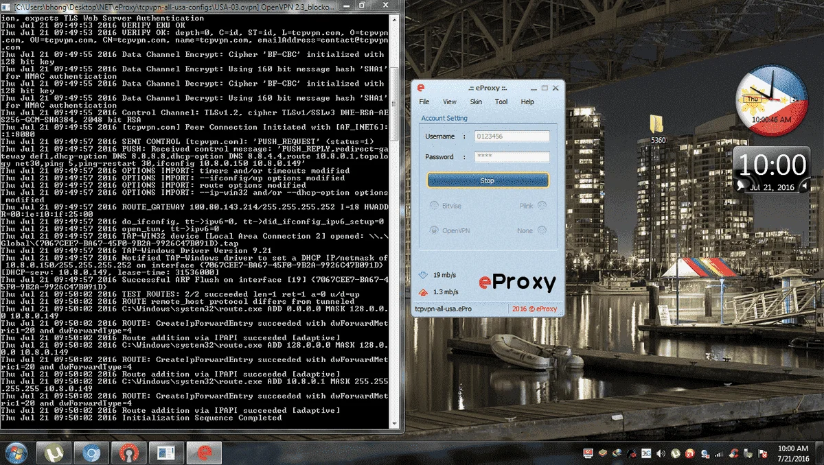Click the 19 mb/s download value
The height and width of the screenshot is (465, 824).
[x=445, y=275]
